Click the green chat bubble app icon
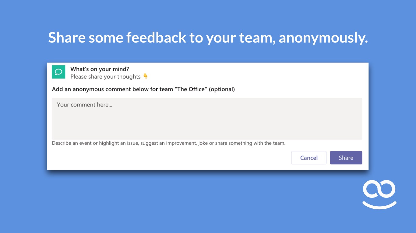The width and height of the screenshot is (416, 233). pos(58,72)
